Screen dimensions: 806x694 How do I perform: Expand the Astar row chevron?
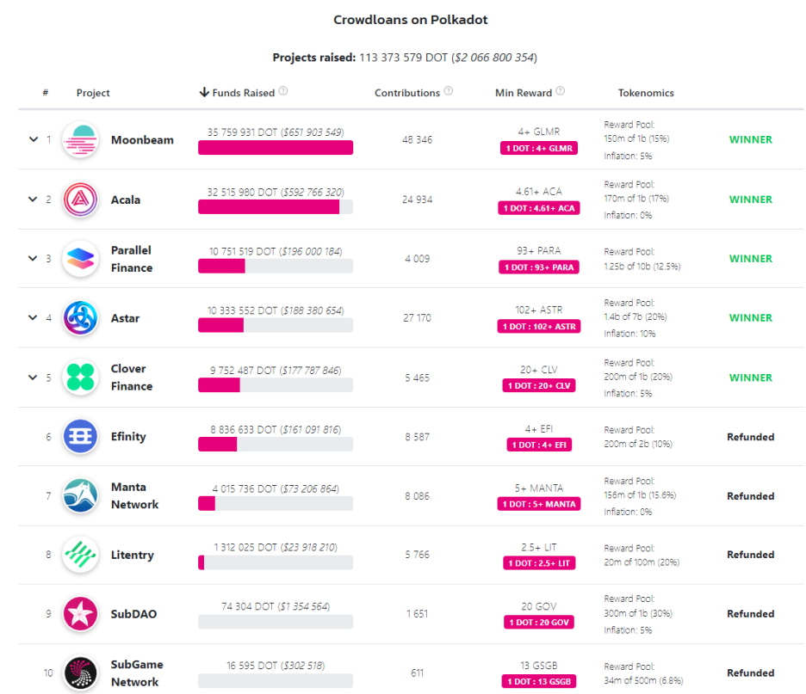(x=33, y=317)
